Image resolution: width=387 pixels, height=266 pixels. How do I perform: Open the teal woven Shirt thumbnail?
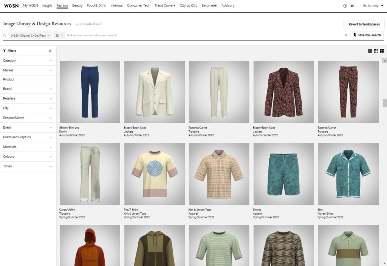[x=348, y=174]
